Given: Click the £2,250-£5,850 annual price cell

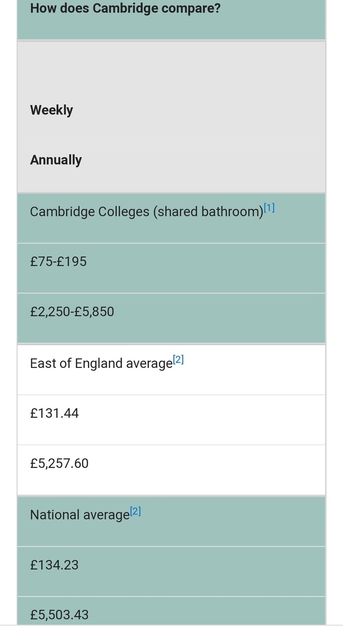Looking at the screenshot, I should [72, 312].
